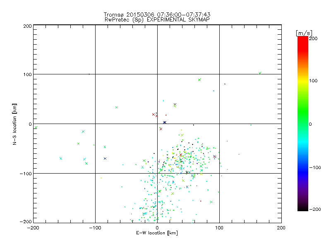Select the green dot near 150 km east on the zero line
Image resolution: width=331 pixels, height=248 pixels.
click(x=251, y=125)
